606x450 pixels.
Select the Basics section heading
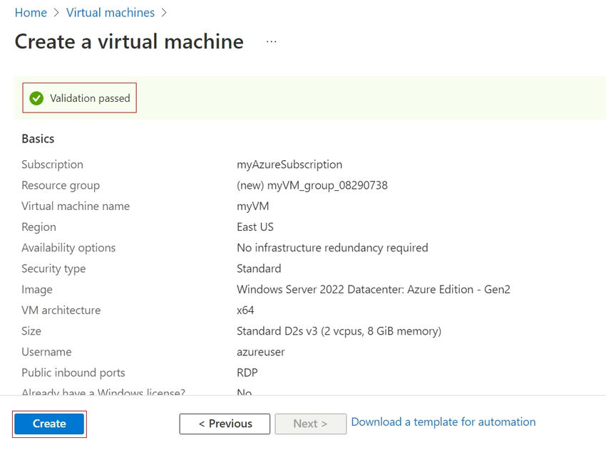(x=38, y=138)
